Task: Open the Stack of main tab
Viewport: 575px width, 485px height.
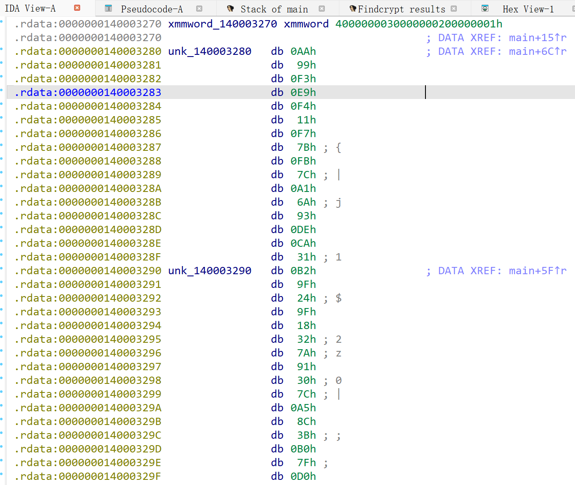Action: click(274, 9)
